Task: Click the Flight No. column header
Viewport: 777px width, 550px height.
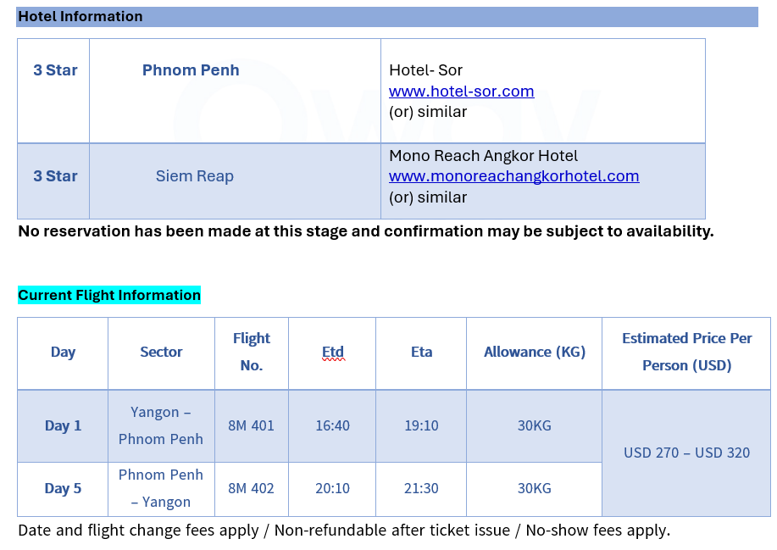Action: click(x=252, y=352)
